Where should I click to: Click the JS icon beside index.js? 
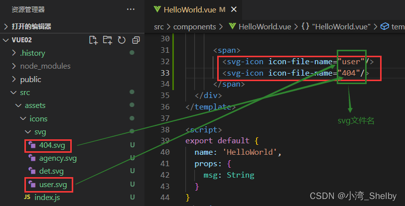point(27,198)
